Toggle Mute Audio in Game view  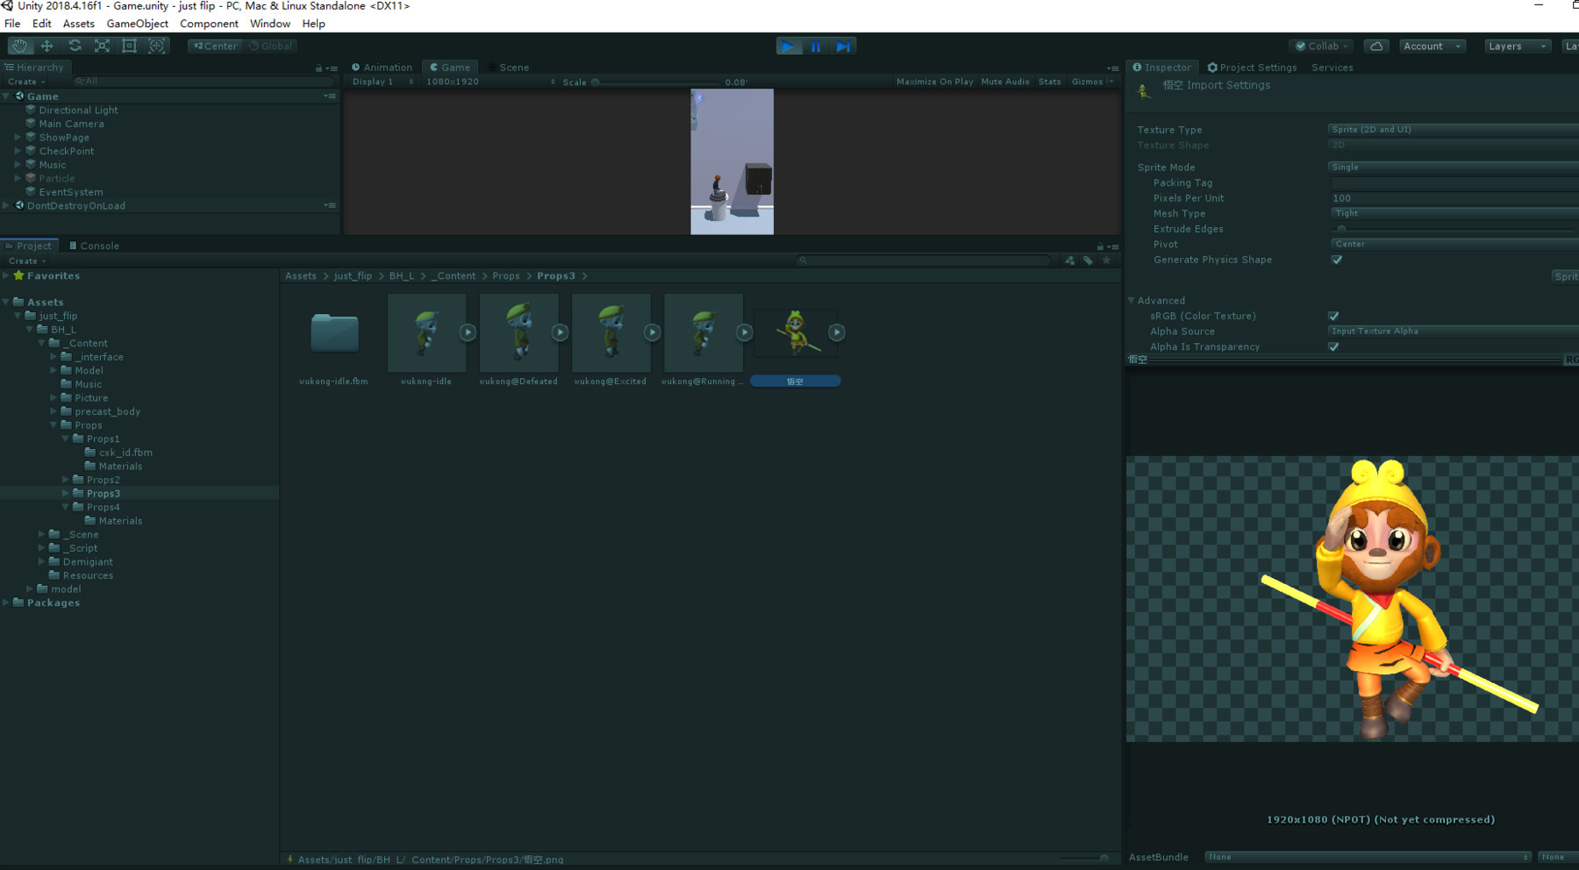coord(1005,82)
